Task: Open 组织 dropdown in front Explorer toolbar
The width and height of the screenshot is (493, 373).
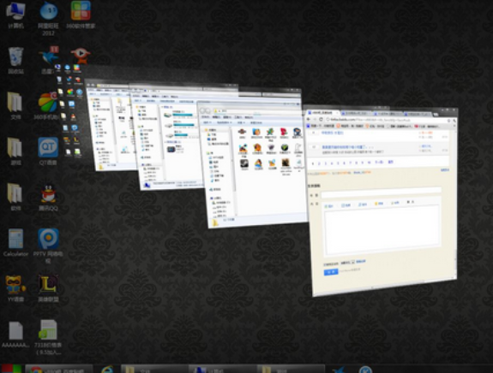Action: pos(207,122)
